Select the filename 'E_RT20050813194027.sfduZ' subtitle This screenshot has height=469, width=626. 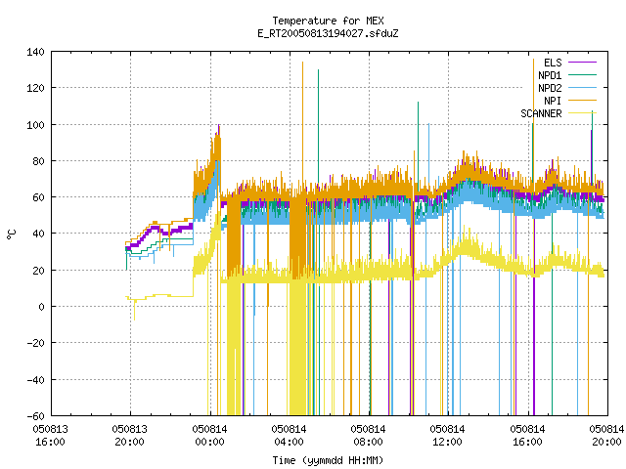(328, 33)
